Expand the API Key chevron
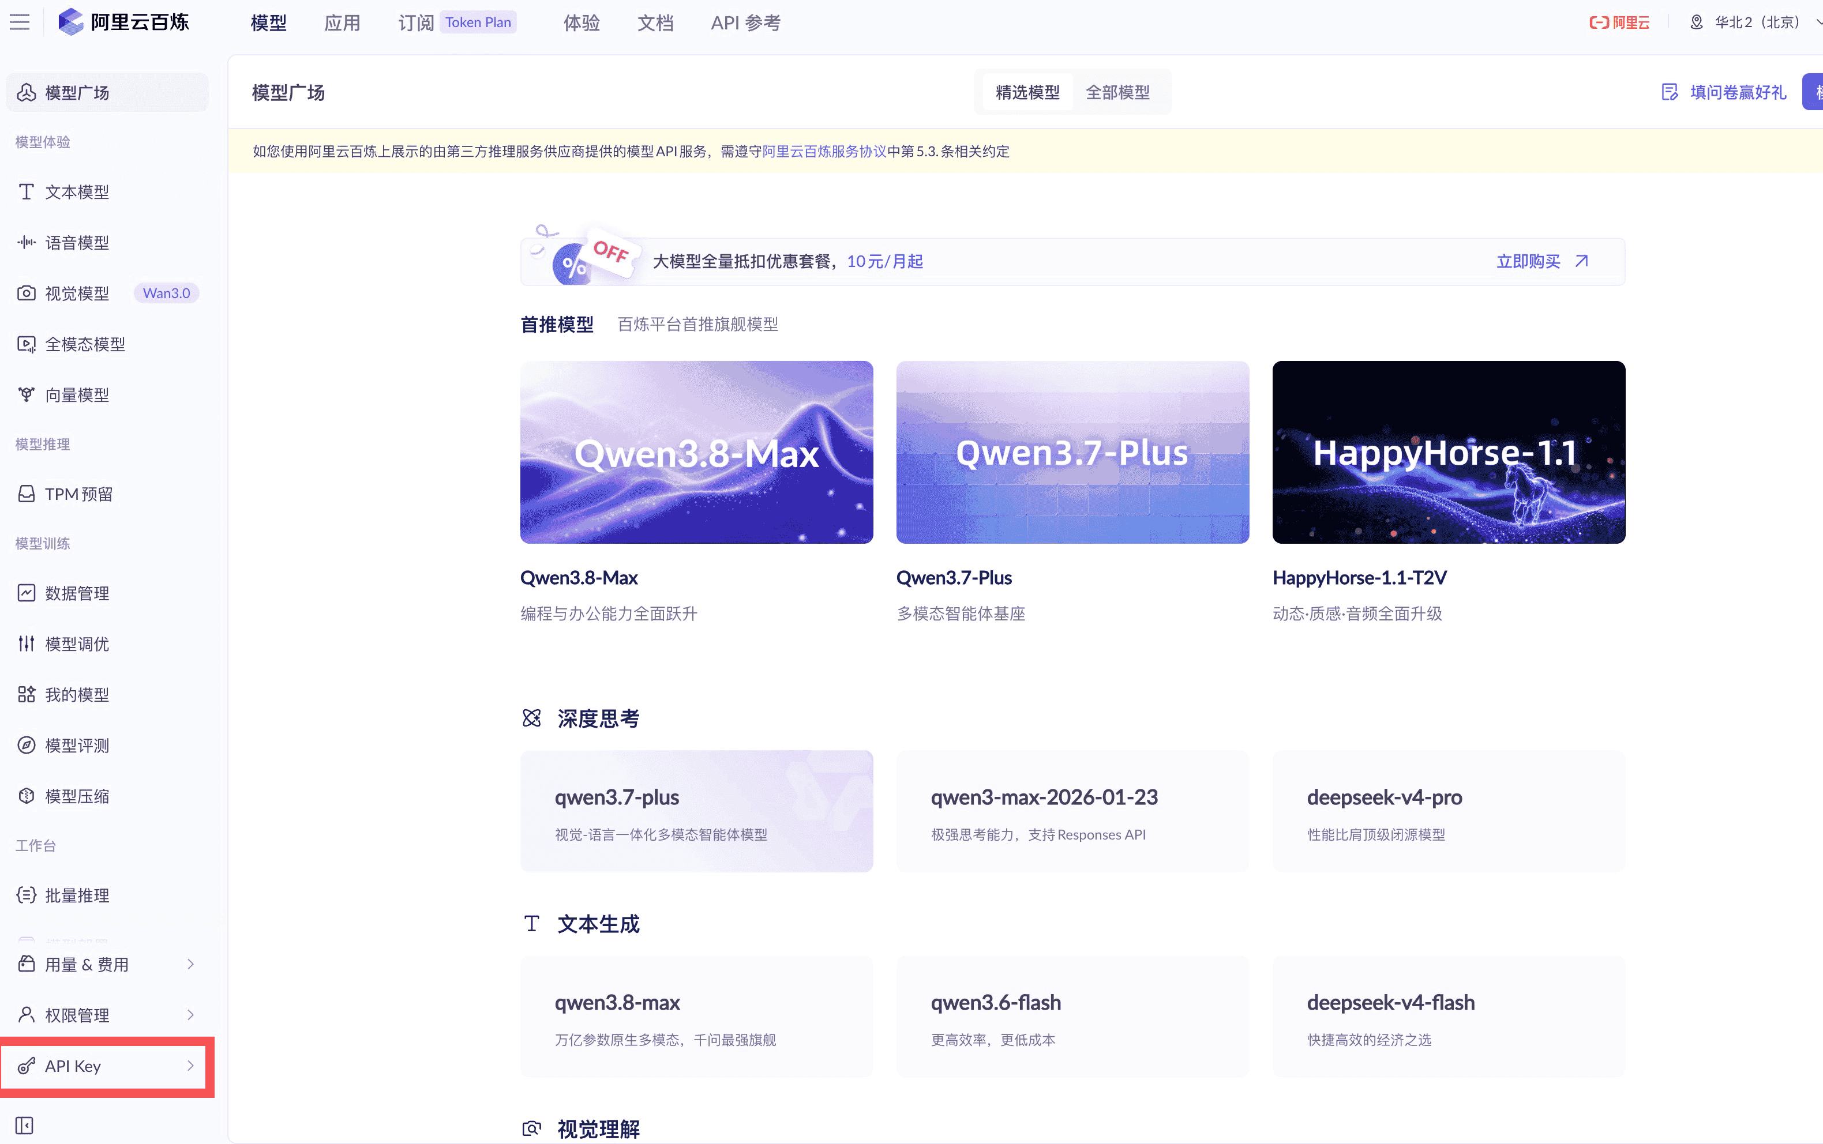The height and width of the screenshot is (1144, 1823). [191, 1066]
